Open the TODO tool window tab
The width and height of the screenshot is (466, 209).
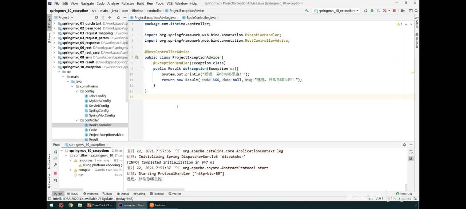click(72, 194)
